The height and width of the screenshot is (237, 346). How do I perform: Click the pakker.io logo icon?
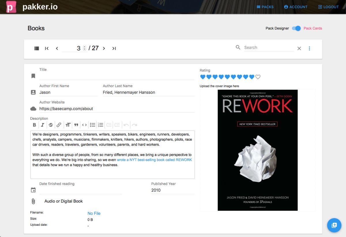[11, 7]
